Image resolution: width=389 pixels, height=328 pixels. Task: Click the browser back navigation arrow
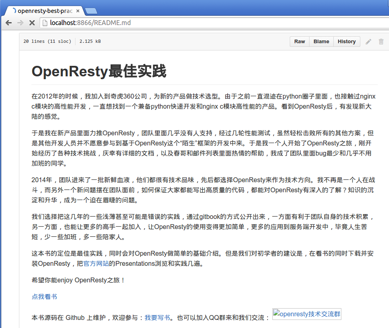(9, 23)
